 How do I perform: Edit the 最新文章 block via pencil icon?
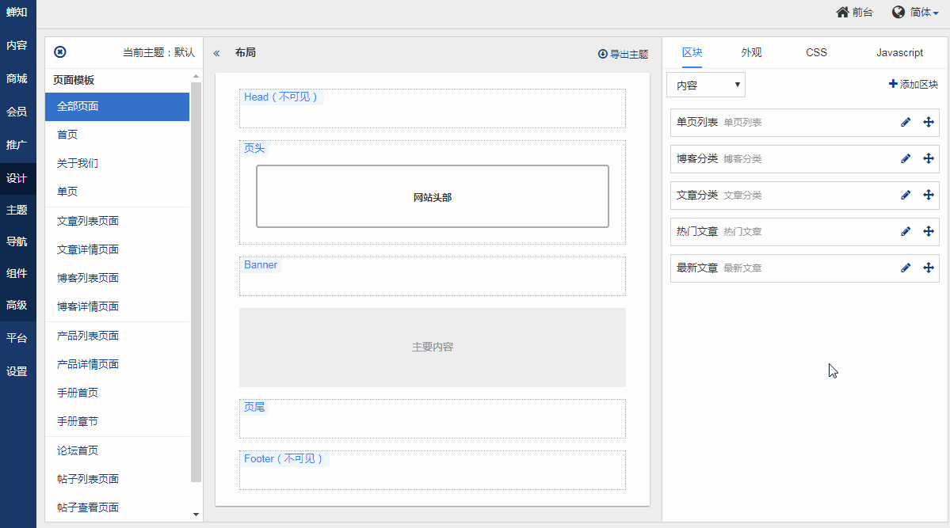906,268
